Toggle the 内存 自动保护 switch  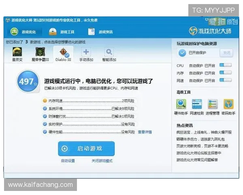(226, 73)
